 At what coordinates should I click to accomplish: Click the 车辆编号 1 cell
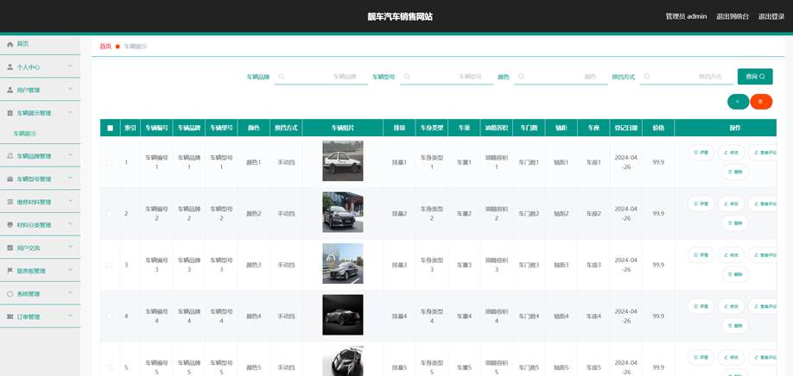click(x=156, y=162)
